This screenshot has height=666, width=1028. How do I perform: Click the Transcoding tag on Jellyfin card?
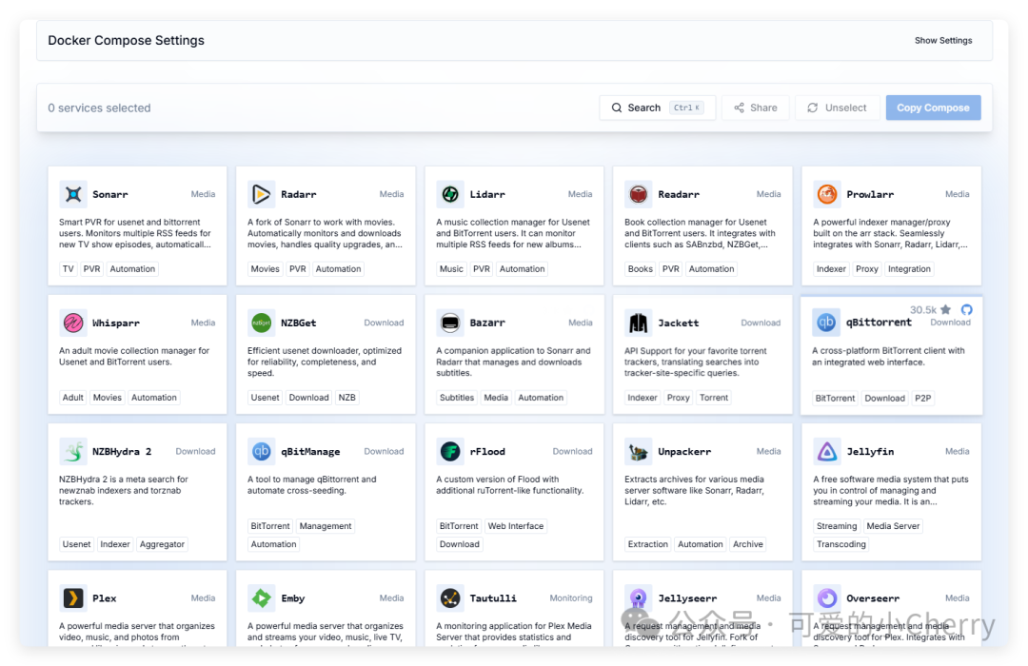[841, 544]
